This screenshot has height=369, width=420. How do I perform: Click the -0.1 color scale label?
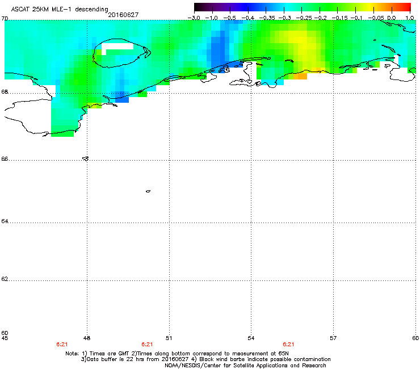pyautogui.click(x=356, y=18)
